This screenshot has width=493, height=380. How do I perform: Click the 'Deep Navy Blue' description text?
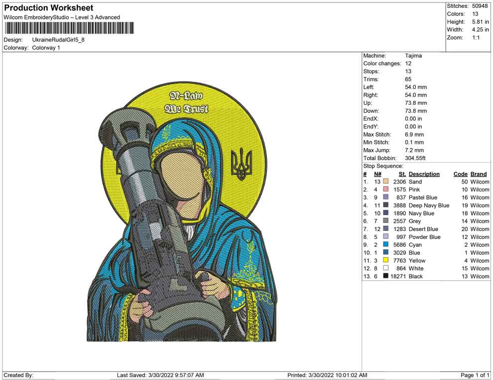(x=429, y=205)
